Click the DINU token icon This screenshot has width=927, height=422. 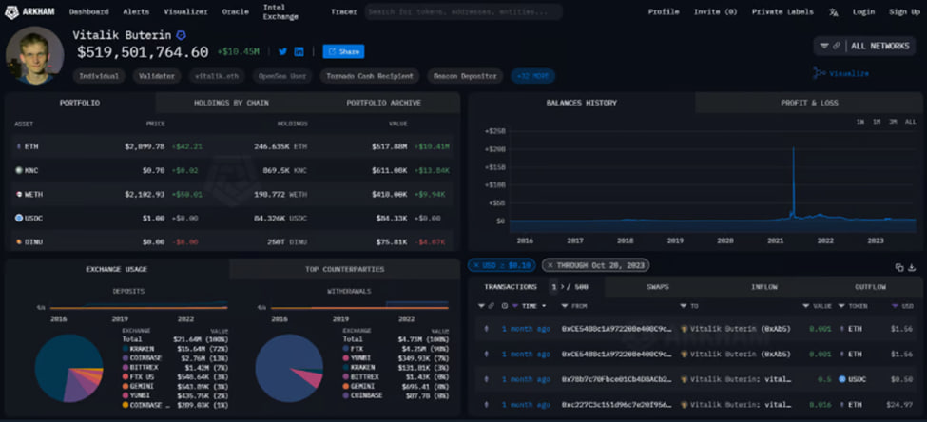coord(18,241)
